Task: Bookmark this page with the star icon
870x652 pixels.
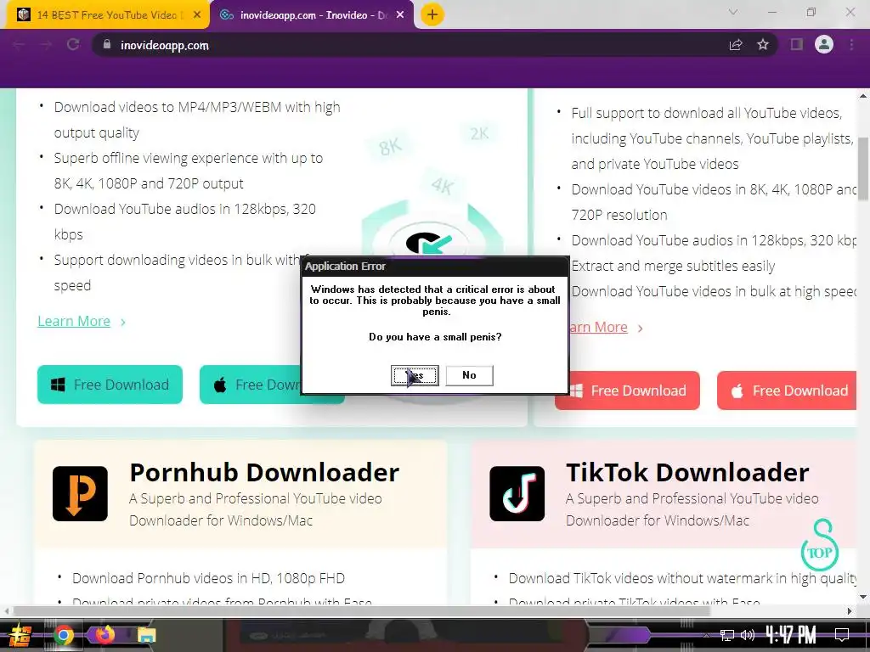Action: pos(763,45)
